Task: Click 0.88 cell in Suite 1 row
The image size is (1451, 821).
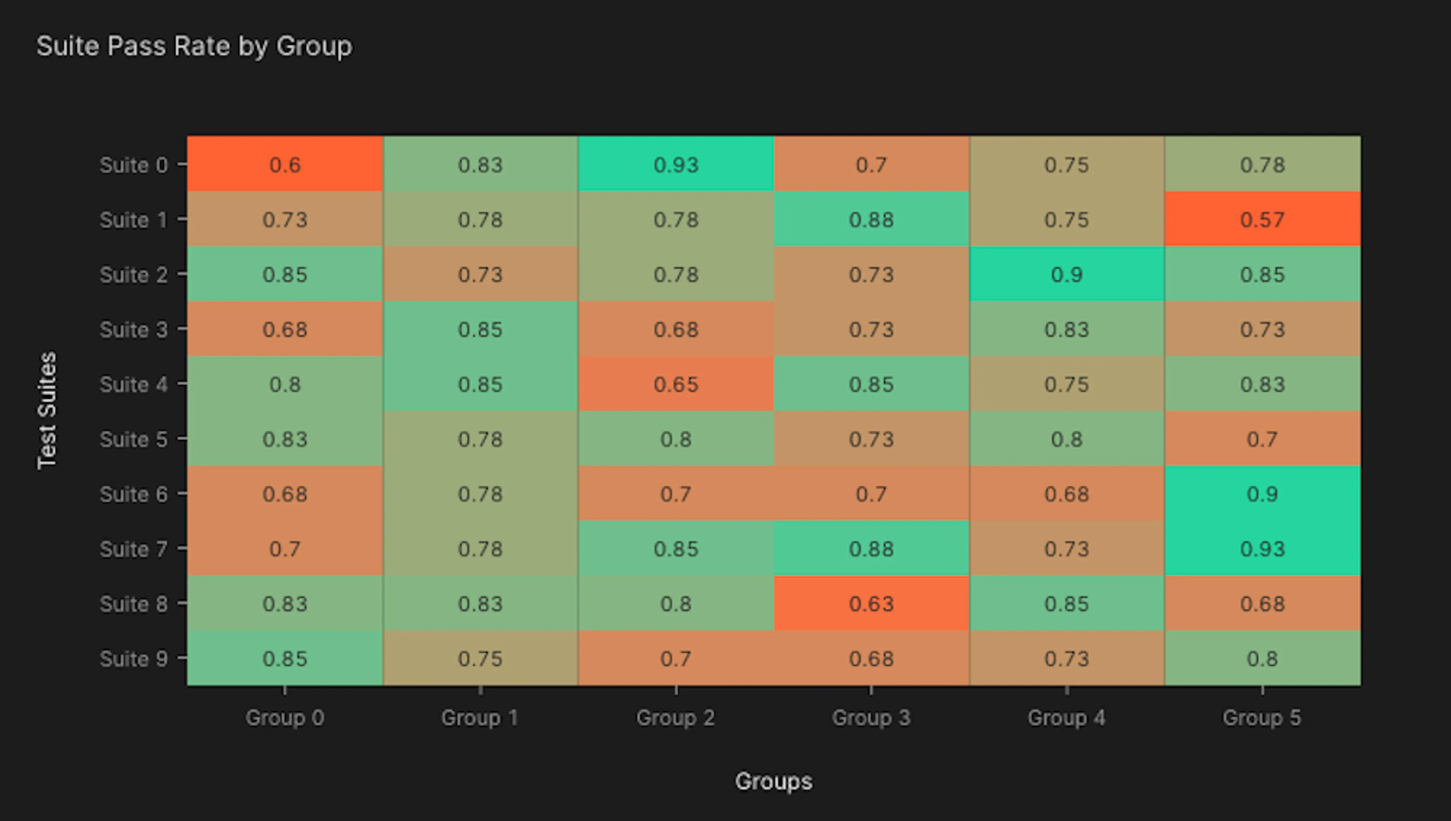Action: (x=871, y=219)
